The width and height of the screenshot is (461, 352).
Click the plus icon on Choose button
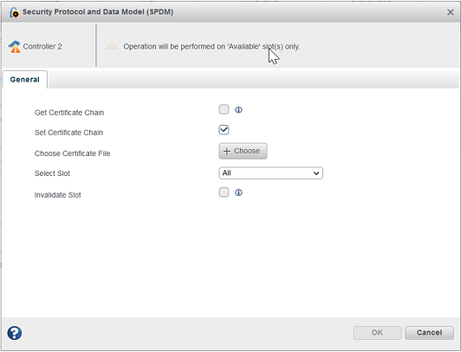227,151
